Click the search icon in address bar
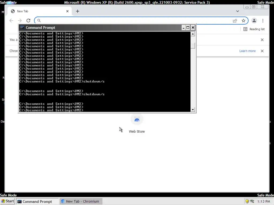274x205 pixels. [x=39, y=21]
